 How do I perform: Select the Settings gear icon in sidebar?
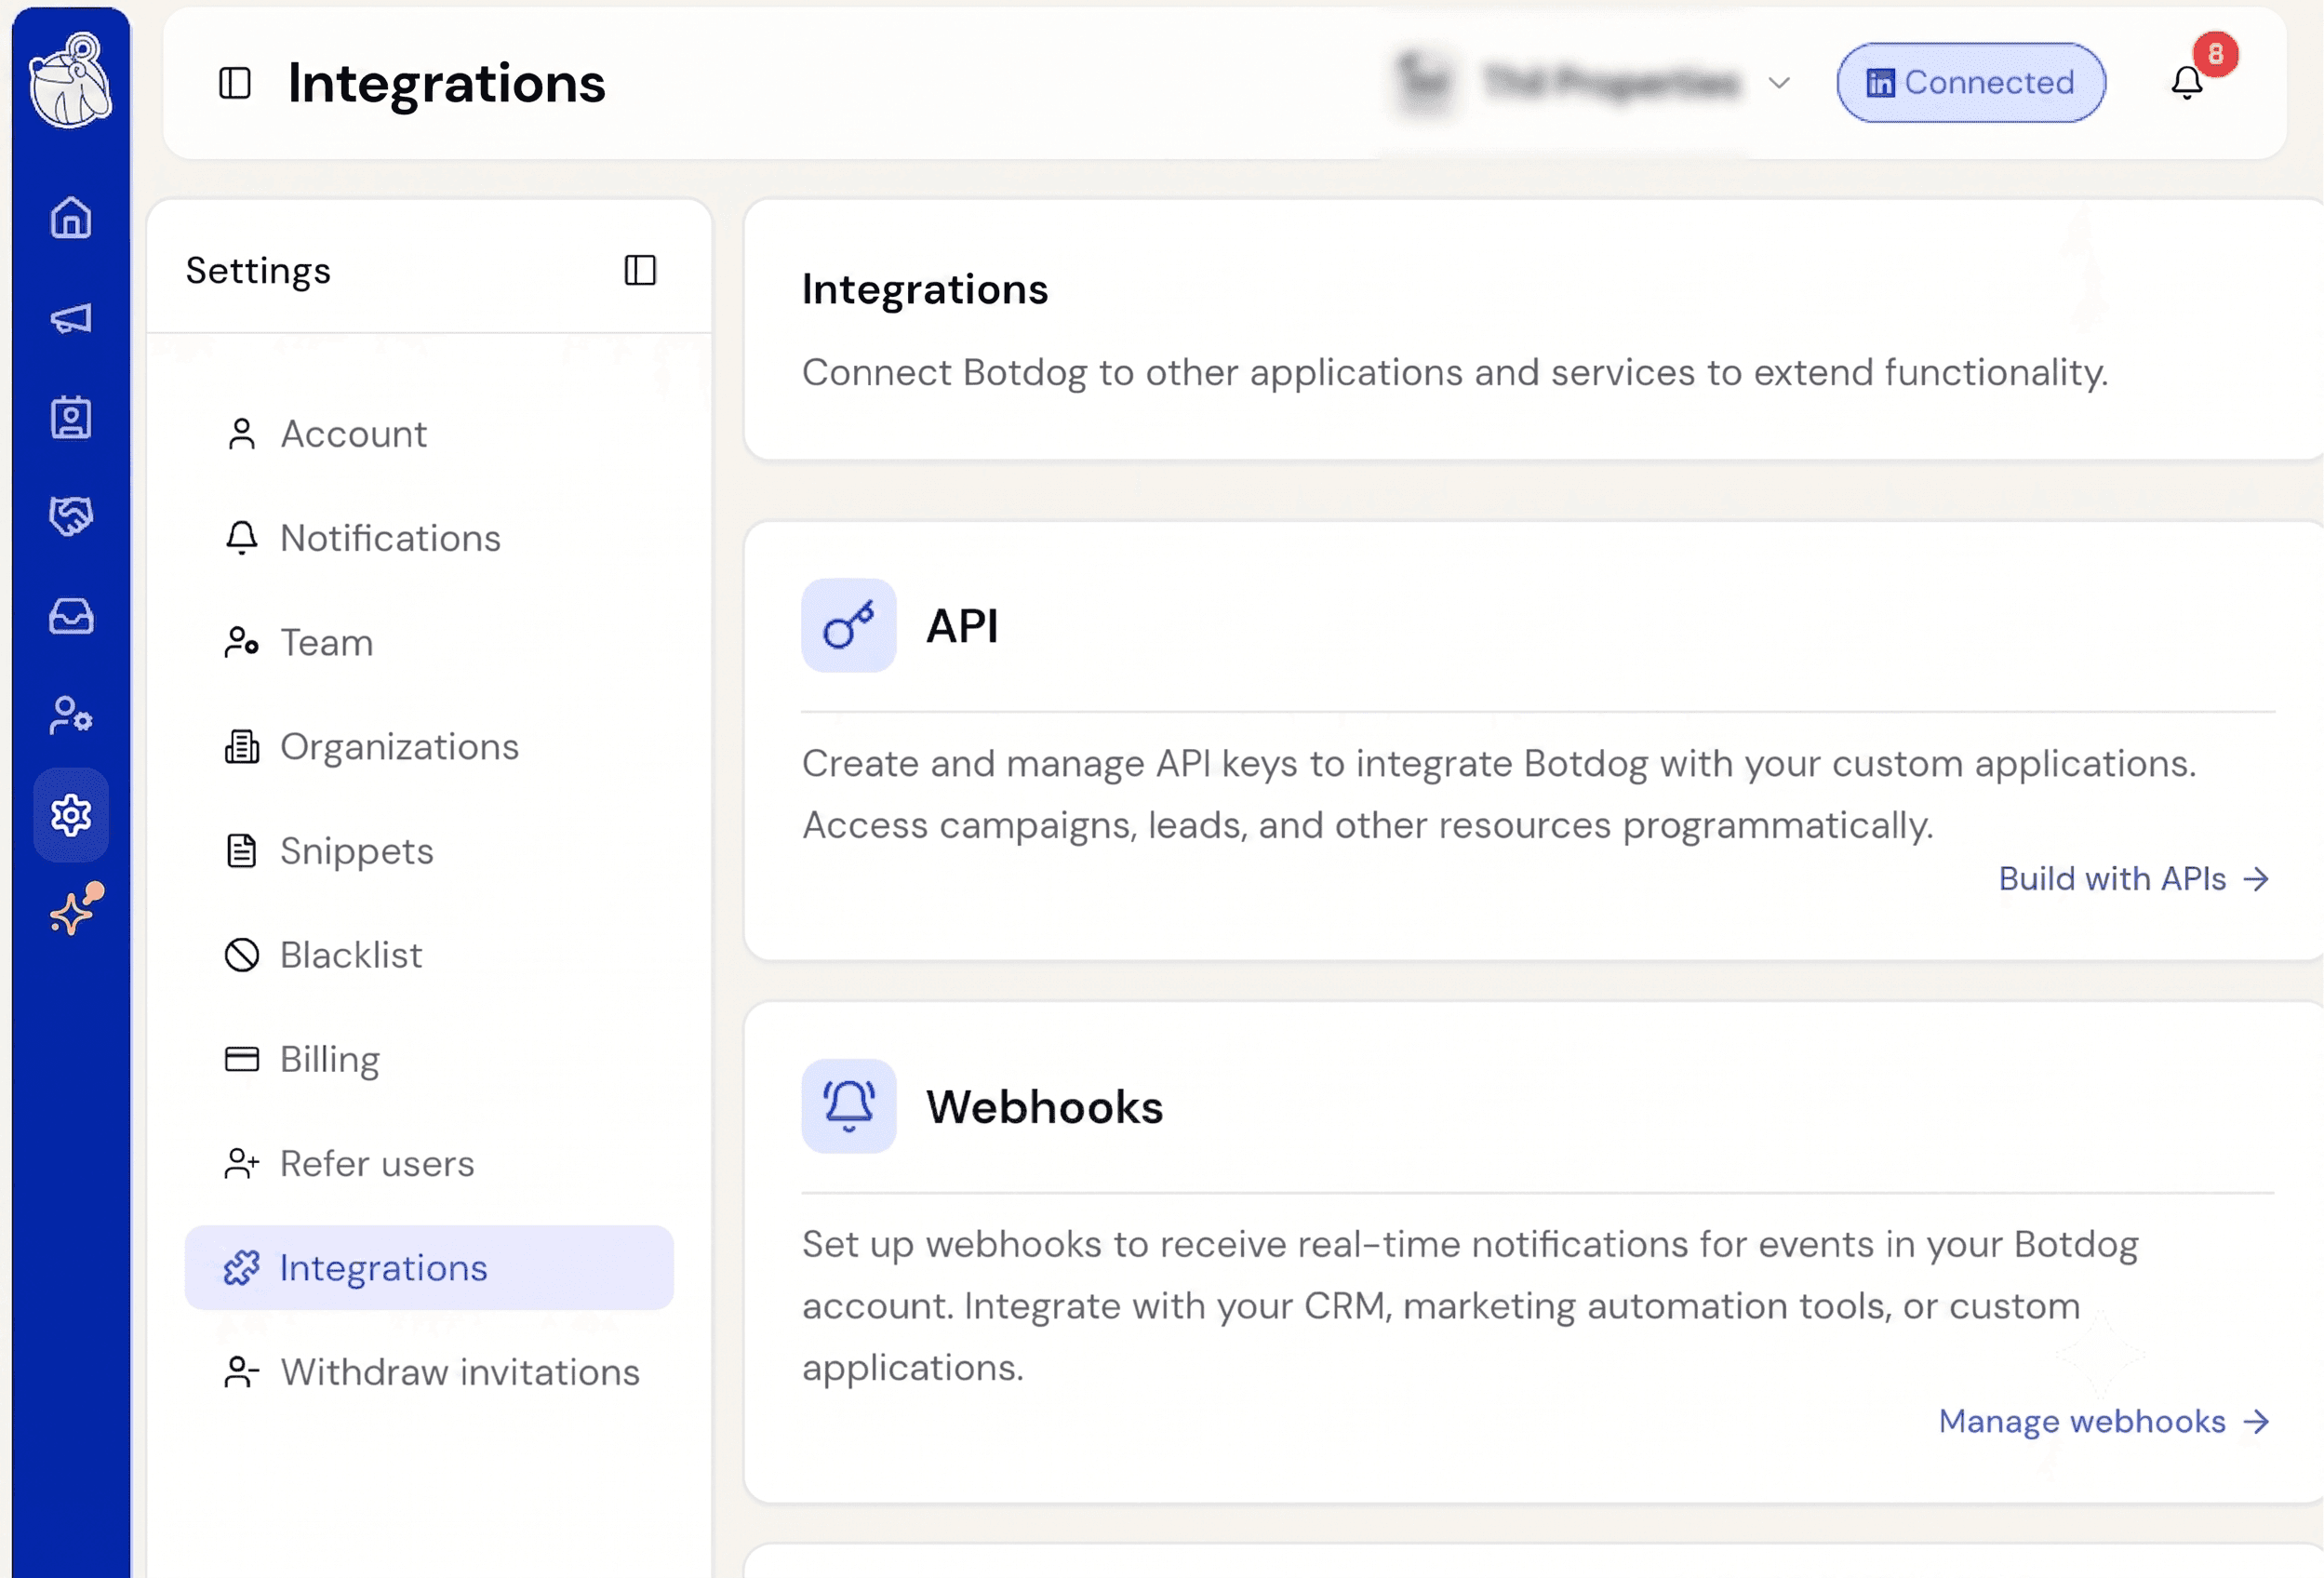click(71, 815)
